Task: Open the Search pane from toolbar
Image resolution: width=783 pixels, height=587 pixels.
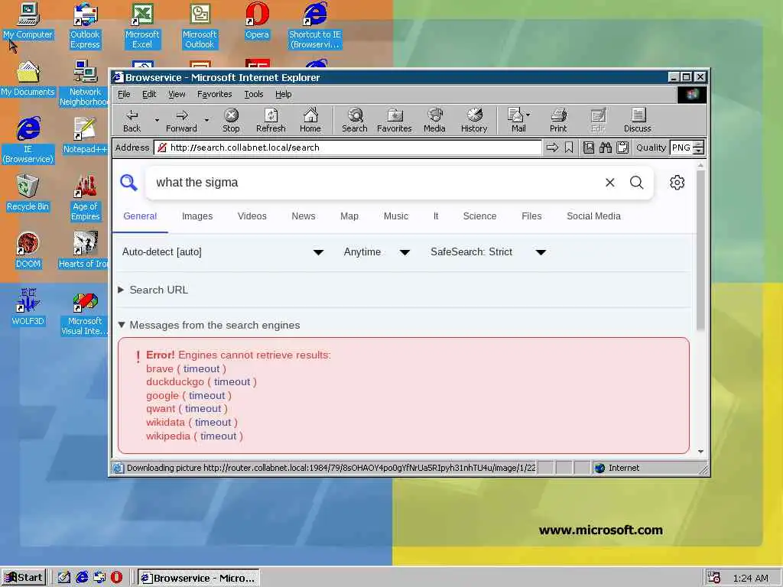Action: pos(355,120)
